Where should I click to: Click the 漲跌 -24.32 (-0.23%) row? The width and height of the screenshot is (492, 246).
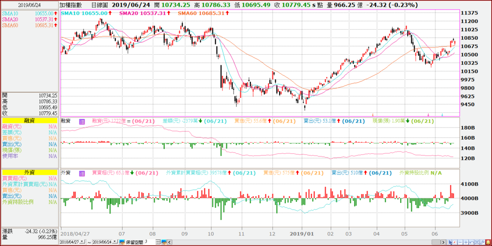(29, 232)
